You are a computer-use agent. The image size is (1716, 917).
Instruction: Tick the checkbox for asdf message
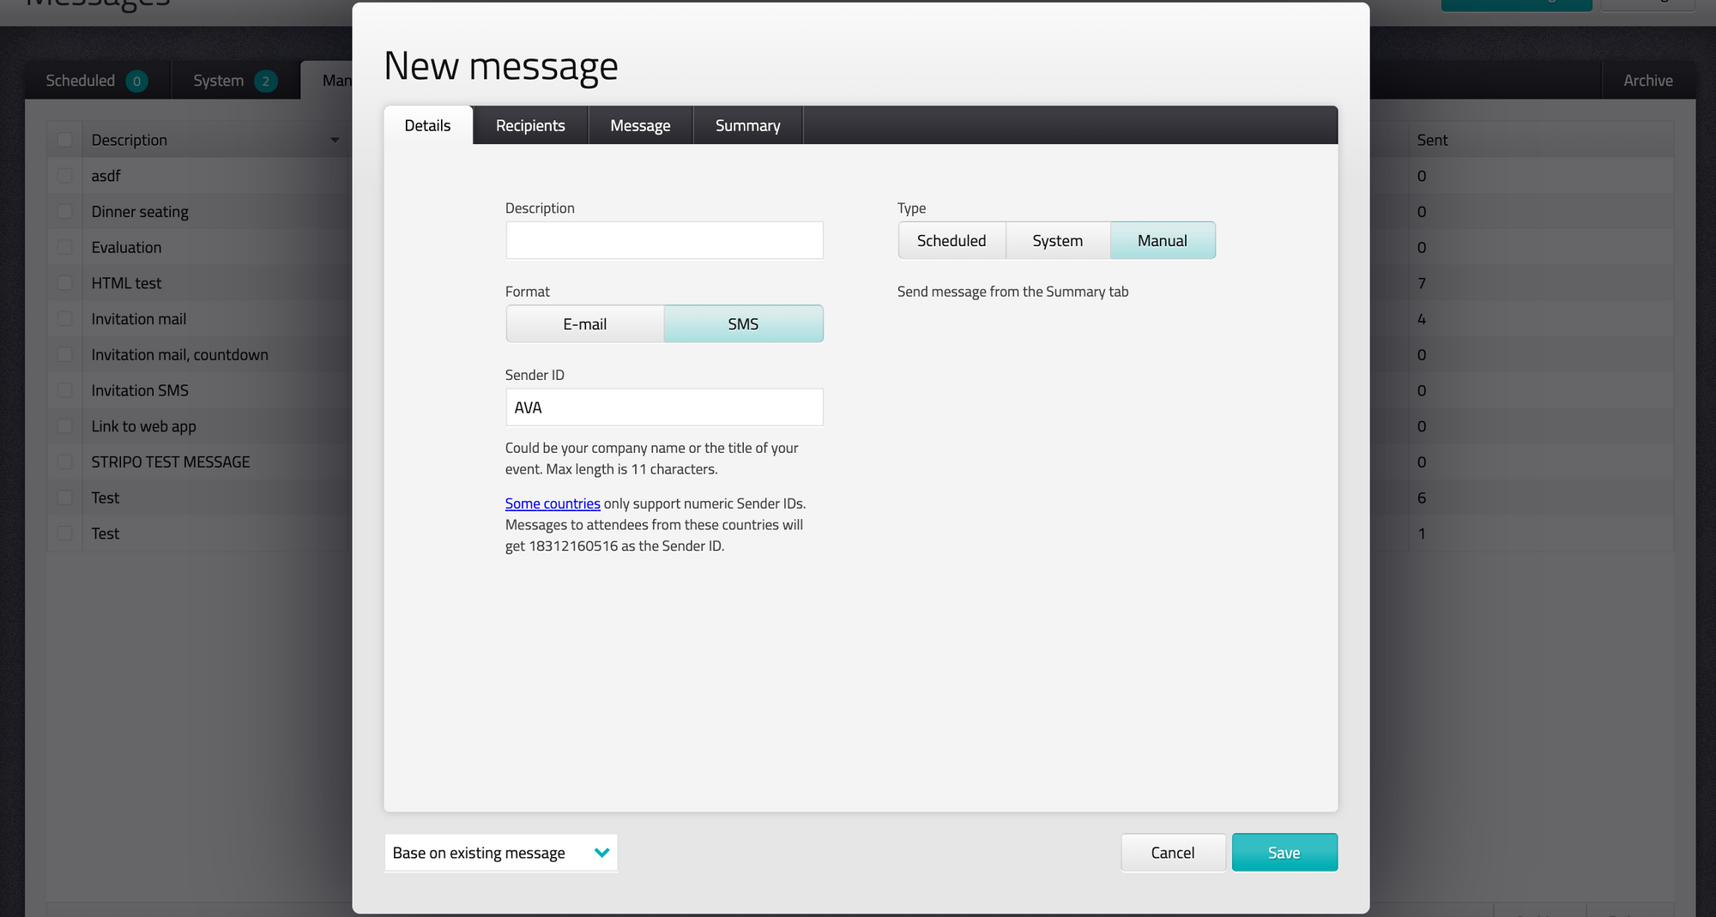click(x=65, y=176)
